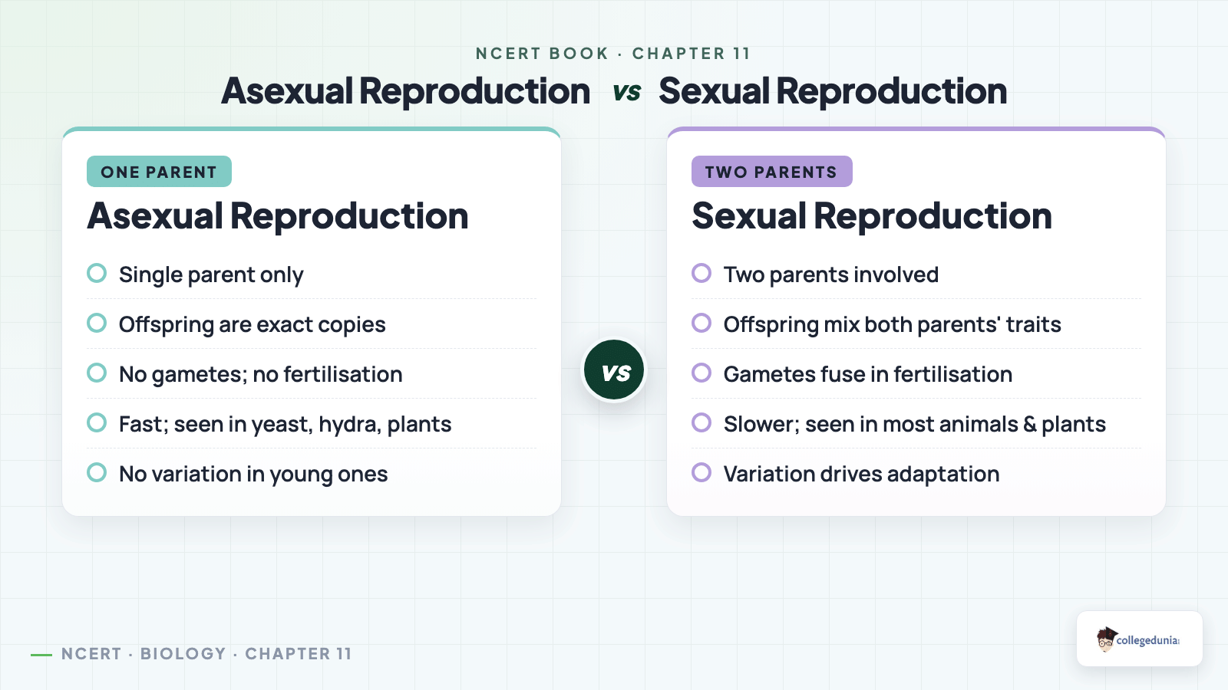Click bullet circle beside 'Offspring mix both parents' traits'

[x=701, y=323]
